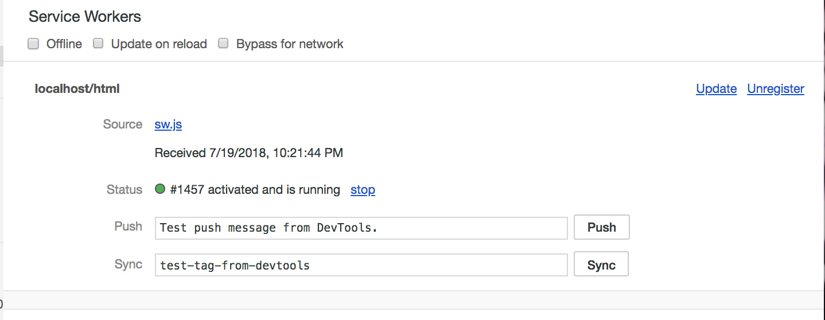Click the Update link for localhost/html
This screenshot has width=825, height=320.
(716, 88)
